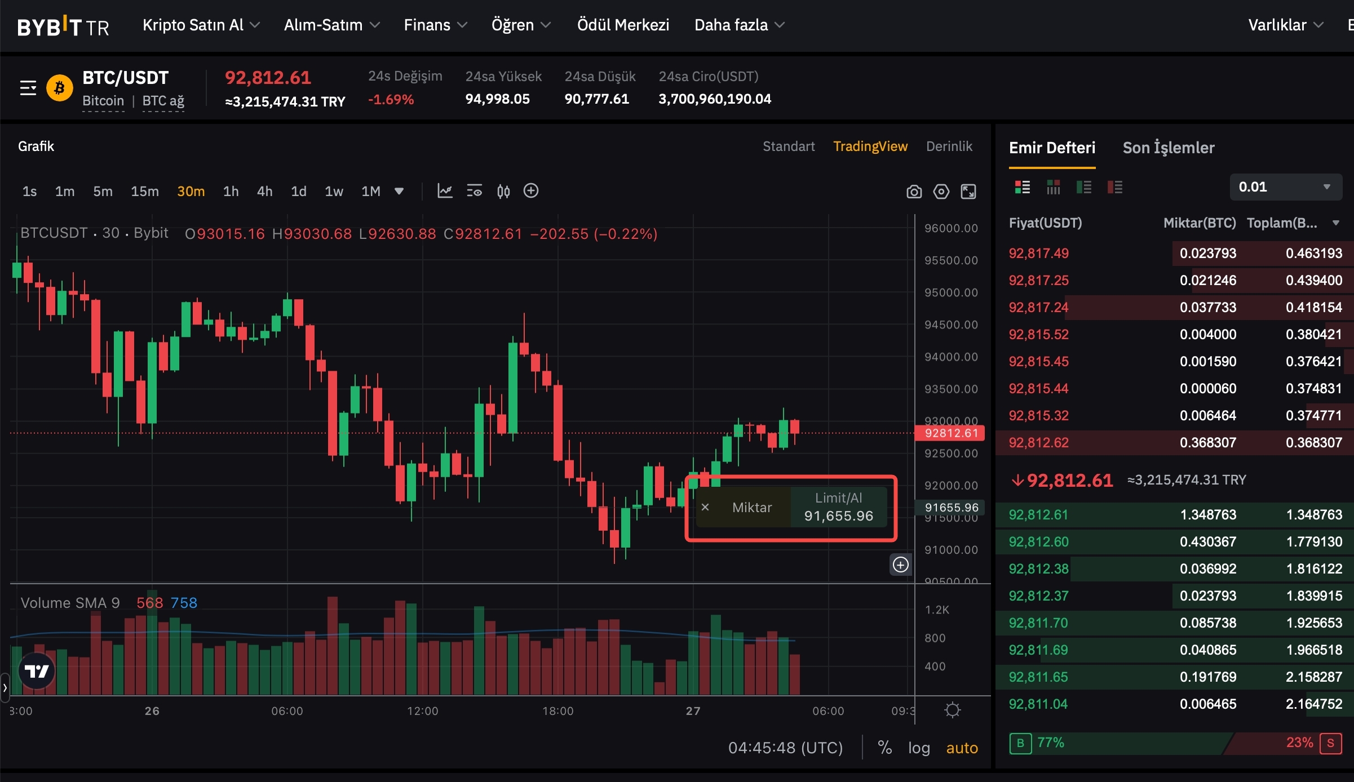Expand more timeframes dropdown arrow
This screenshot has height=782, width=1354.
pyautogui.click(x=399, y=191)
